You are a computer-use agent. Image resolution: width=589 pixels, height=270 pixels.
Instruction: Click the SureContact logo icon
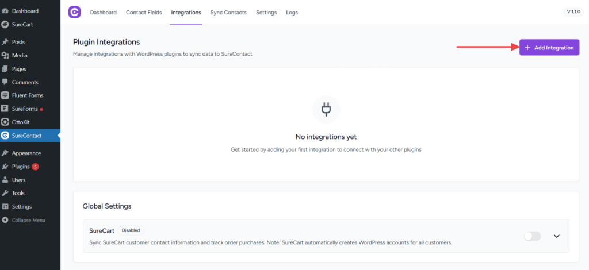point(74,12)
